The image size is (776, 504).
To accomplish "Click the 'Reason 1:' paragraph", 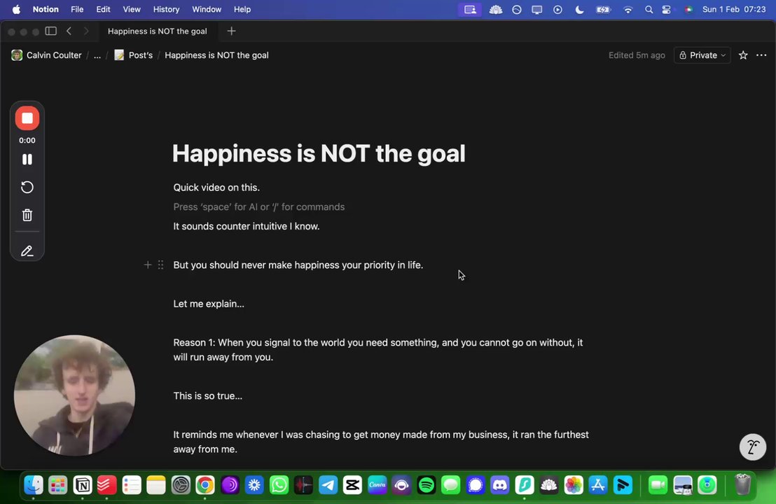I will point(378,350).
